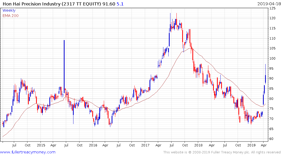
Task: Open the www.fullertreacymoney.com link
Action: point(28,152)
